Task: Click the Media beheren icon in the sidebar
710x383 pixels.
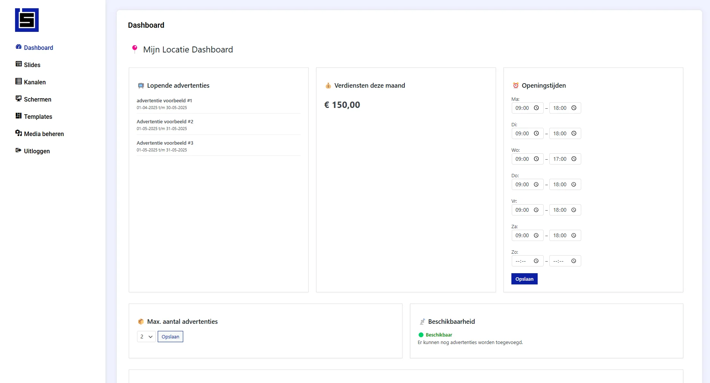Action: click(x=18, y=133)
